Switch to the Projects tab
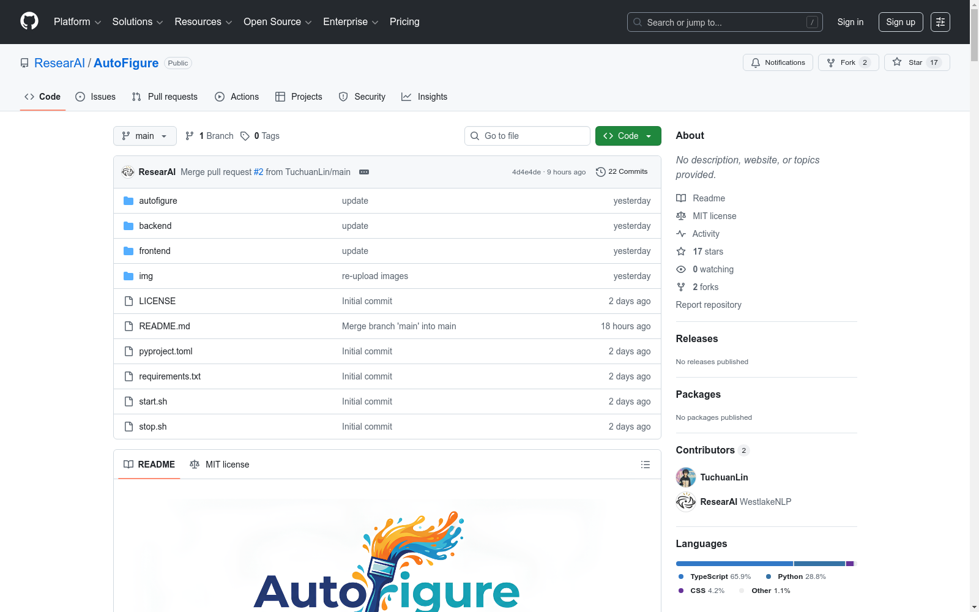This screenshot has height=612, width=979. pyautogui.click(x=299, y=97)
